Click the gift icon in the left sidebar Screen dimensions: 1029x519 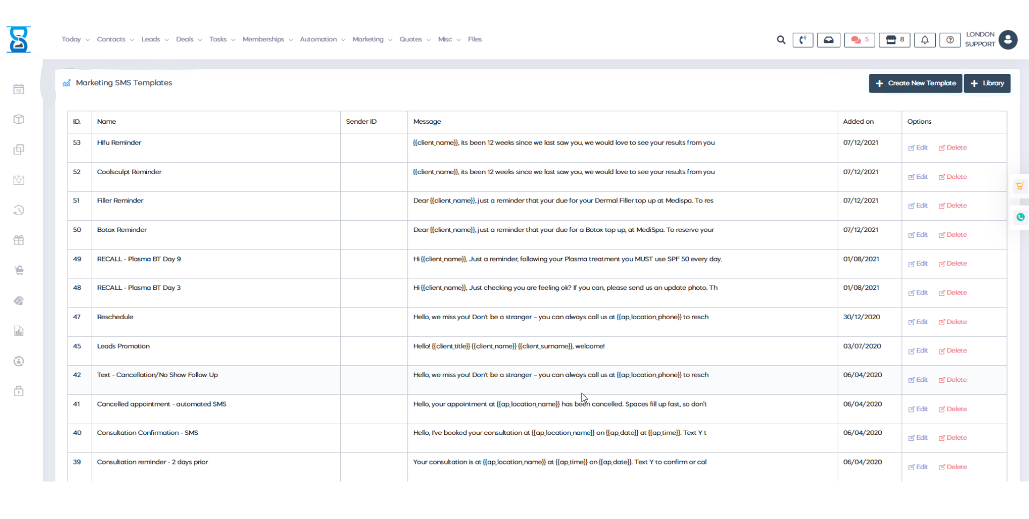(18, 240)
